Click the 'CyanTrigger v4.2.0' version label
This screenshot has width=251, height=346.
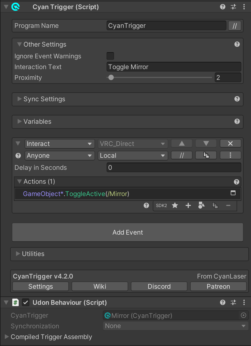click(43, 276)
